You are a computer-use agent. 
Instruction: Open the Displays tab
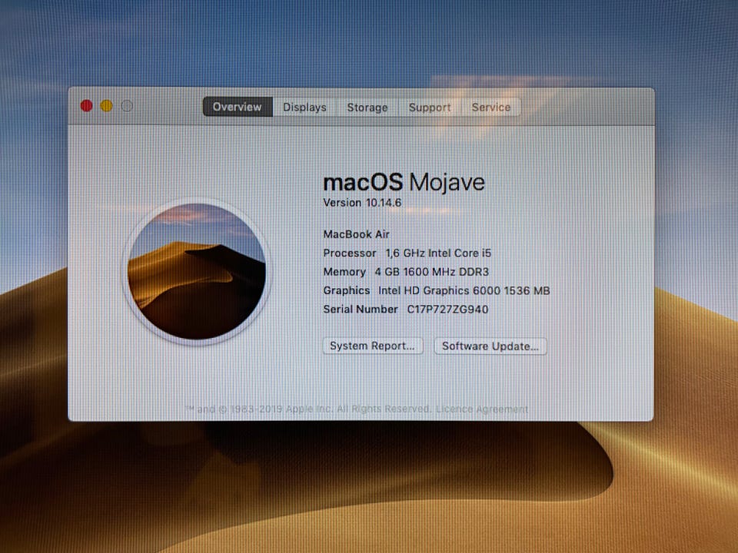(x=304, y=108)
